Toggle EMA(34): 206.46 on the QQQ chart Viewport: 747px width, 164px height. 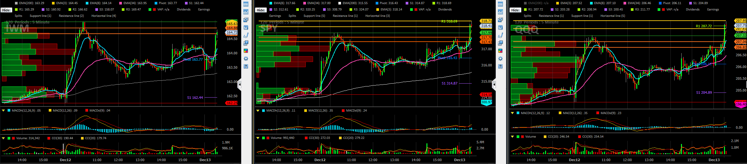click(x=637, y=3)
